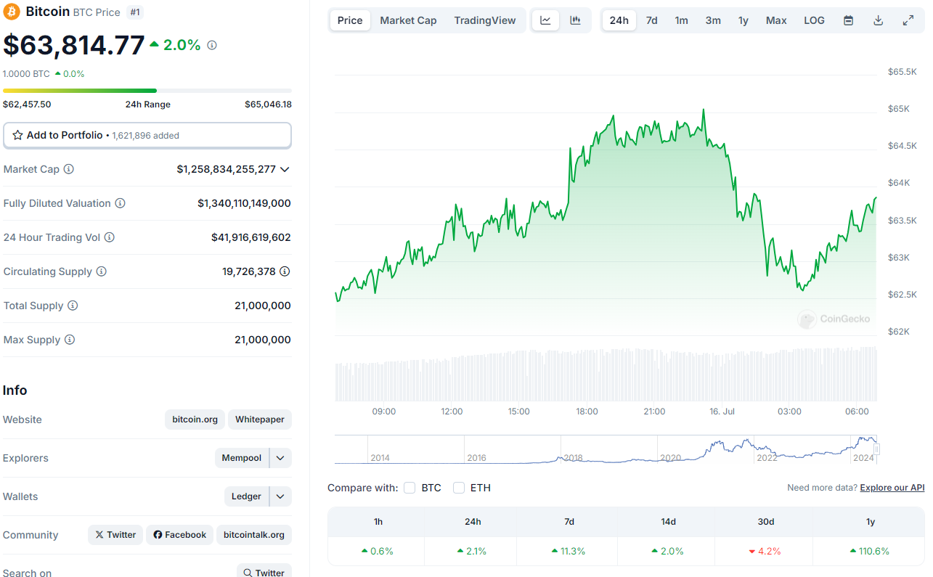Open info icon next to 2.0% change
The height and width of the screenshot is (577, 933).
pyautogui.click(x=212, y=45)
